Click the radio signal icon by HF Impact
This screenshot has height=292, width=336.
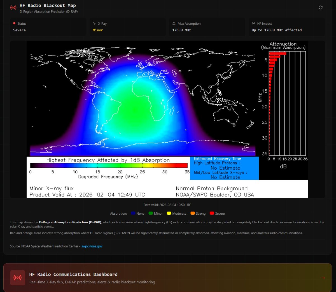[x=253, y=24]
